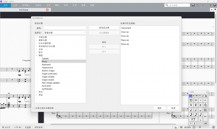Select All voices button on keypad
The image size is (217, 129).
(x=206, y=123)
